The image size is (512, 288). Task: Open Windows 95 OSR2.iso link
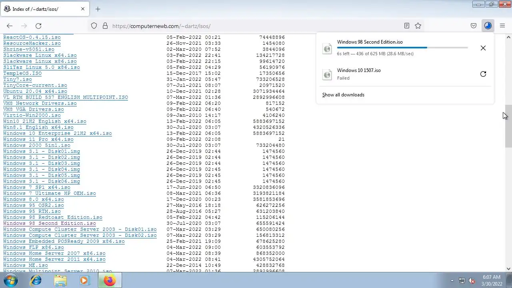pyautogui.click(x=34, y=205)
